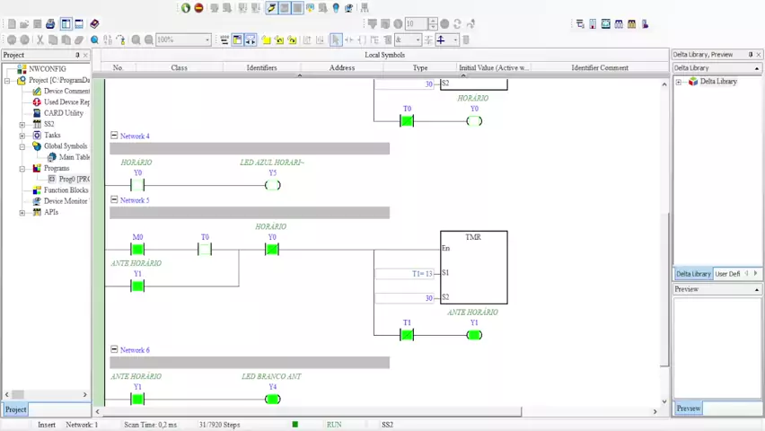This screenshot has height=431, width=765.
Task: Open Prog0 under Programs
Action: [x=72, y=179]
